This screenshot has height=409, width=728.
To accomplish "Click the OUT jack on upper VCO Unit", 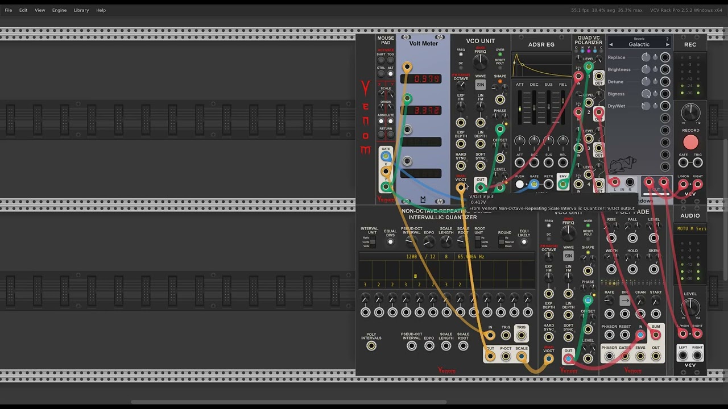I will 481,187.
